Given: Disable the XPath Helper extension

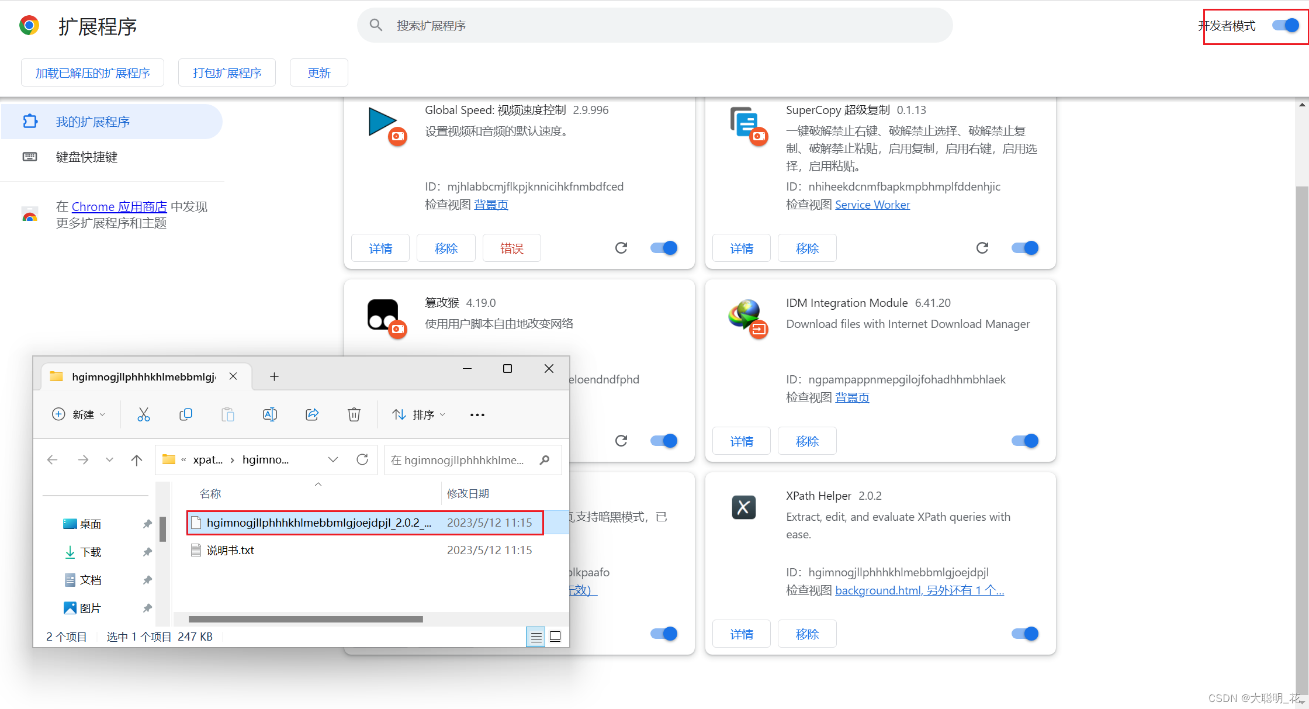Looking at the screenshot, I should [1024, 634].
